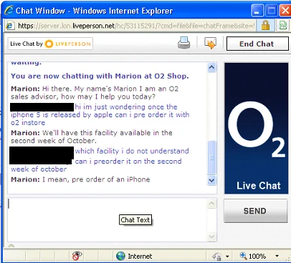This screenshot has height=263, width=291.
Task: Click the input box scroll down arrow
Action: point(211,237)
